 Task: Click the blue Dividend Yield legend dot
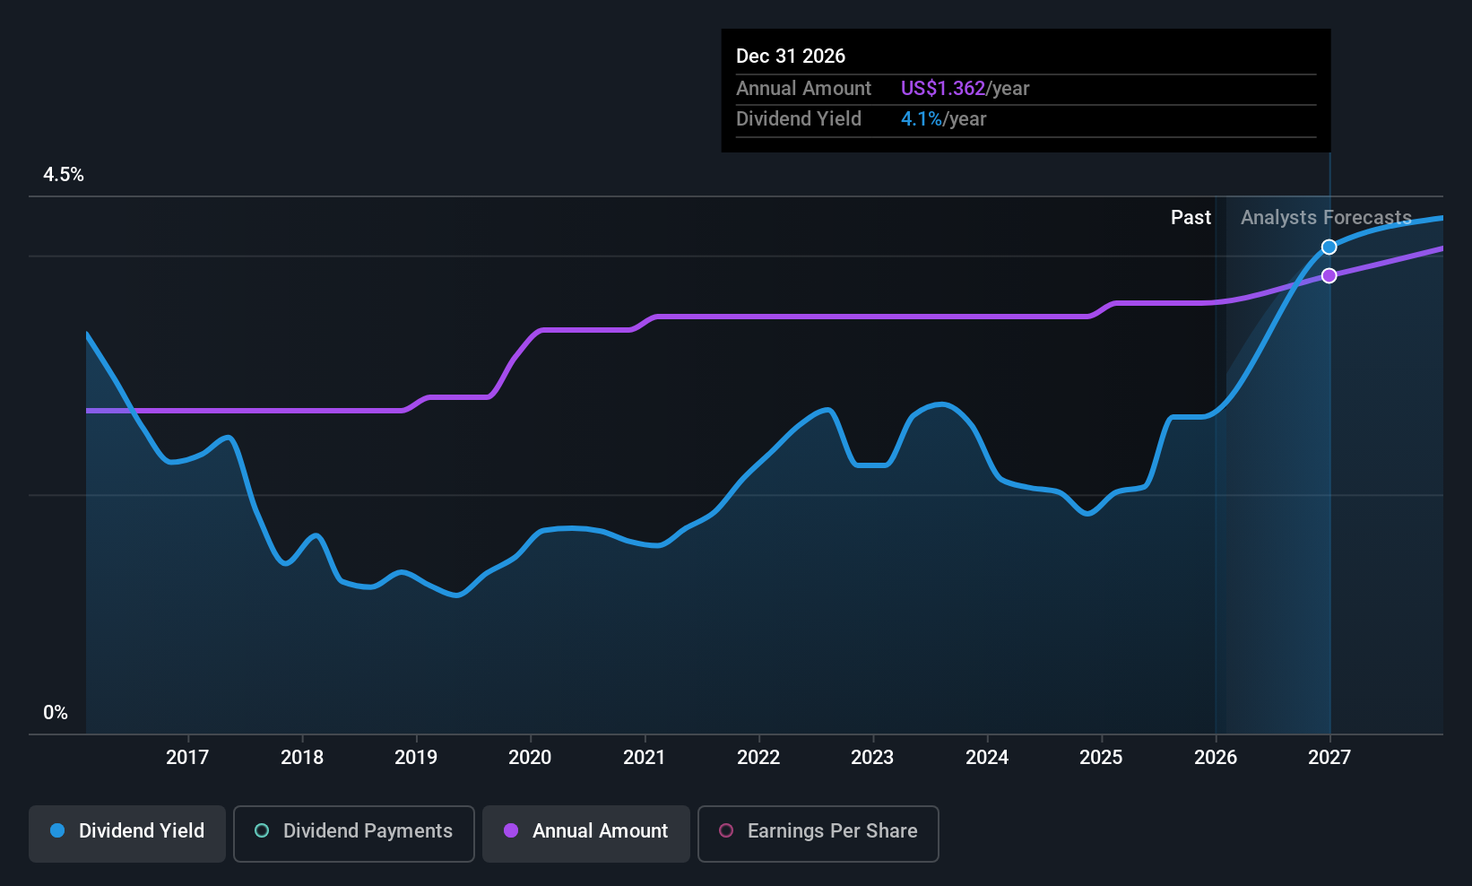pyautogui.click(x=57, y=830)
